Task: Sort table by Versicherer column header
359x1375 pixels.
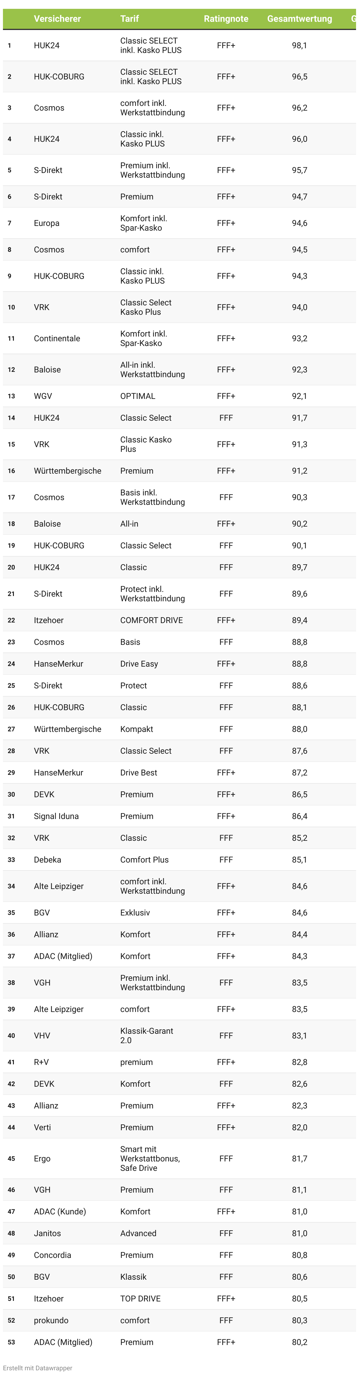Action: pyautogui.click(x=57, y=19)
